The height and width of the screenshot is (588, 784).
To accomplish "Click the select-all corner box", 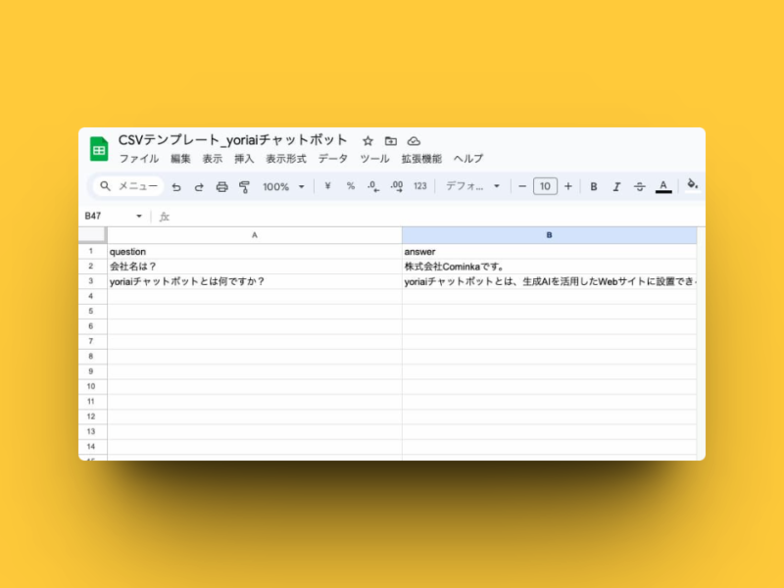I will coord(92,235).
